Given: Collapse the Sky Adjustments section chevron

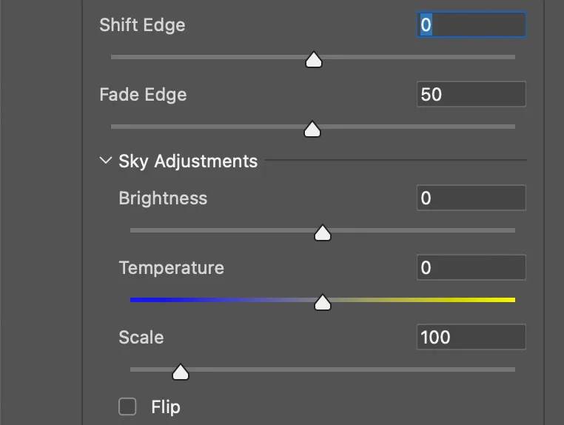Looking at the screenshot, I should 106,161.
